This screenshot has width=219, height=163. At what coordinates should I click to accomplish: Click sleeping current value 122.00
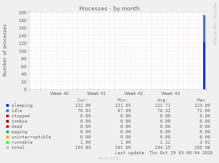83,105
